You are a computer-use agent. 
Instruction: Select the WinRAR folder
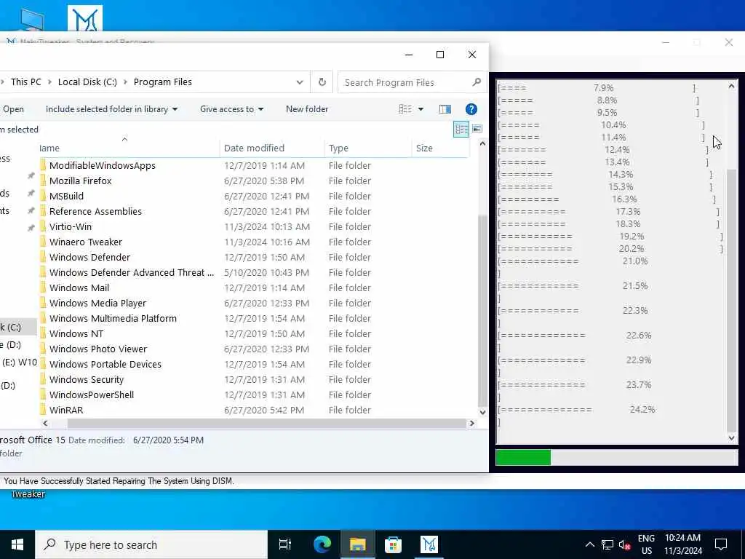pos(66,410)
